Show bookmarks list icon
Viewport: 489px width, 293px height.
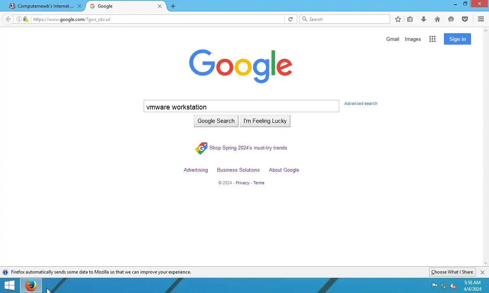pos(410,19)
